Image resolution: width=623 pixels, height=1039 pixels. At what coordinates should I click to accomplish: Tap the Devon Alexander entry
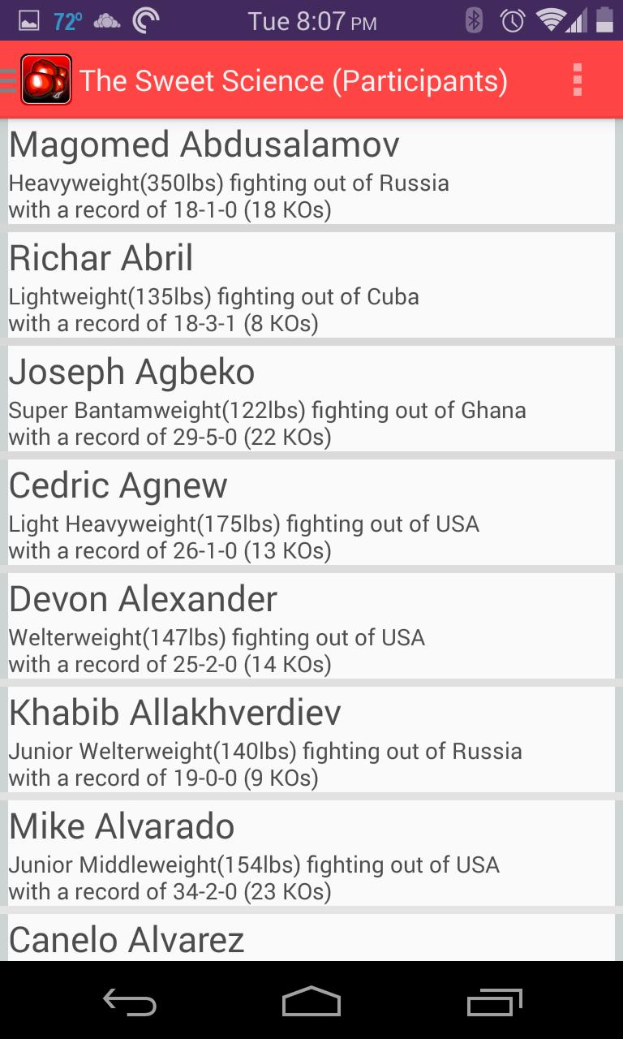pyautogui.click(x=311, y=627)
